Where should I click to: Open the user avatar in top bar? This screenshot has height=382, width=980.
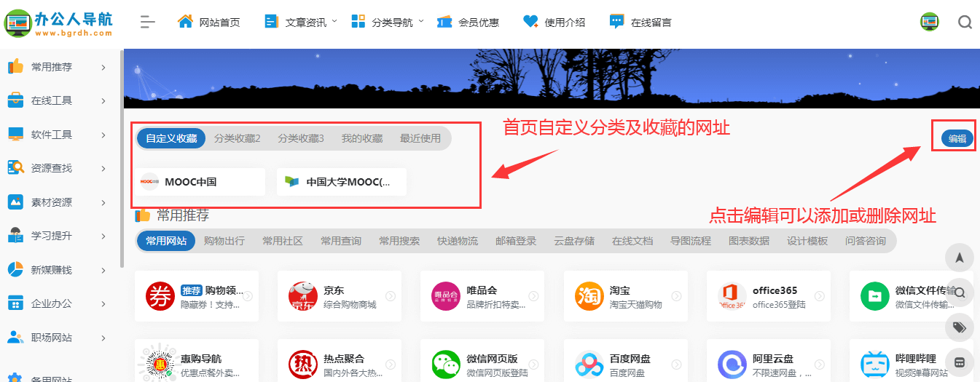coord(929,22)
